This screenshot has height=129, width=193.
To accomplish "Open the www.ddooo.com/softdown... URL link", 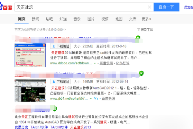I will [71, 63].
